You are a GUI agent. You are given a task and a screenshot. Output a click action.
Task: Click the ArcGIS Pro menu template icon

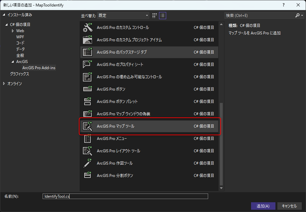[x=87, y=139]
